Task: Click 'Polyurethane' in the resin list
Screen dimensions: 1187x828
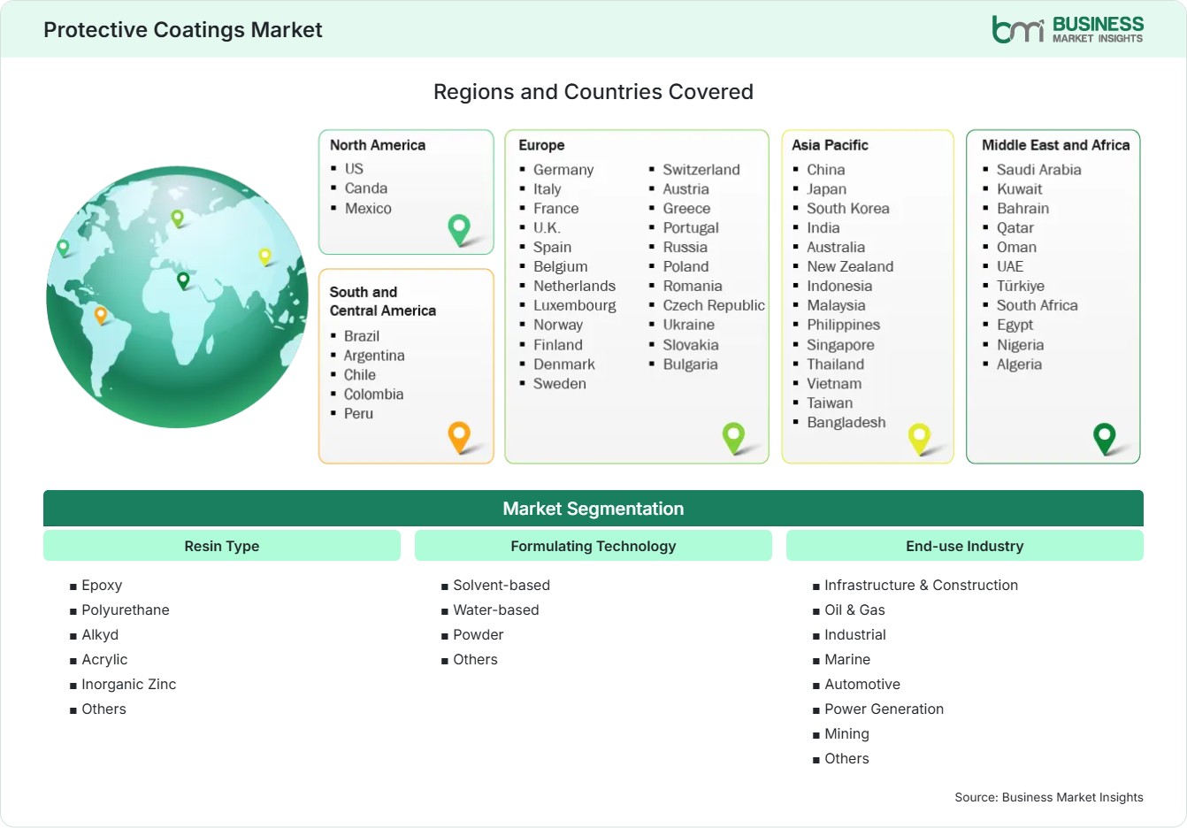Action: coord(126,610)
